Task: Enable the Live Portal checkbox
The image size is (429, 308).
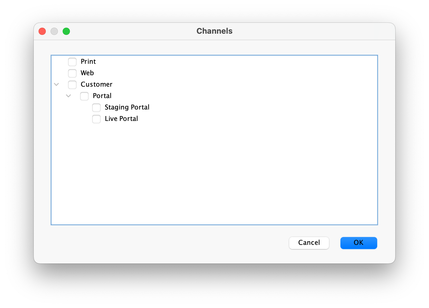Action: [x=96, y=119]
